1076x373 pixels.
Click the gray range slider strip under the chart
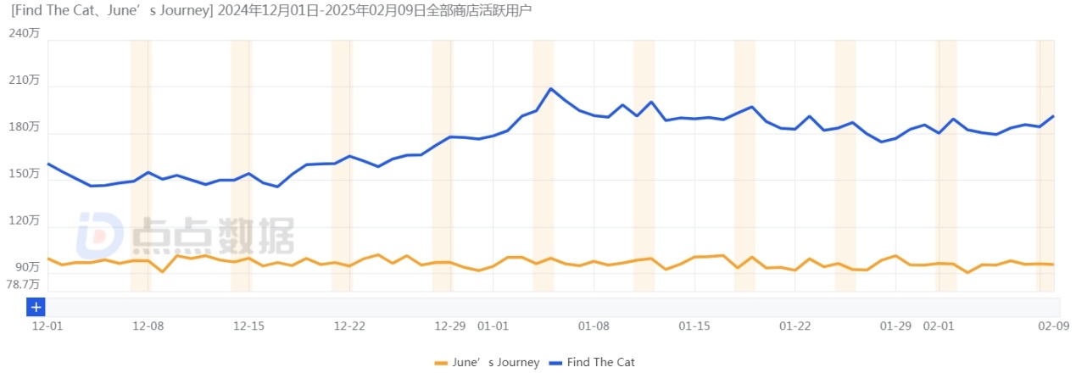(x=551, y=306)
